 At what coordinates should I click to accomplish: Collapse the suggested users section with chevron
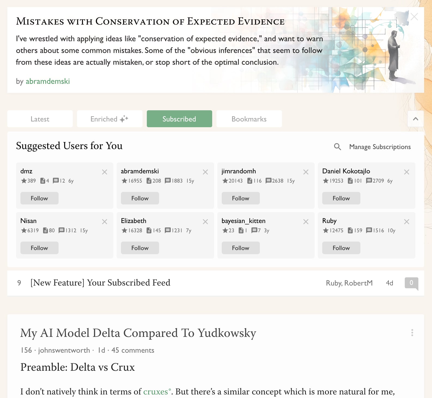pyautogui.click(x=416, y=119)
